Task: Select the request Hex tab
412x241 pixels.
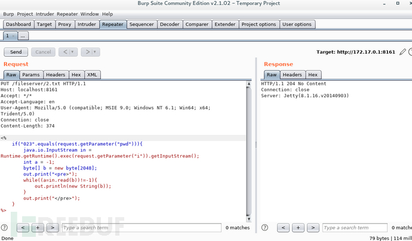Action: pyautogui.click(x=76, y=75)
